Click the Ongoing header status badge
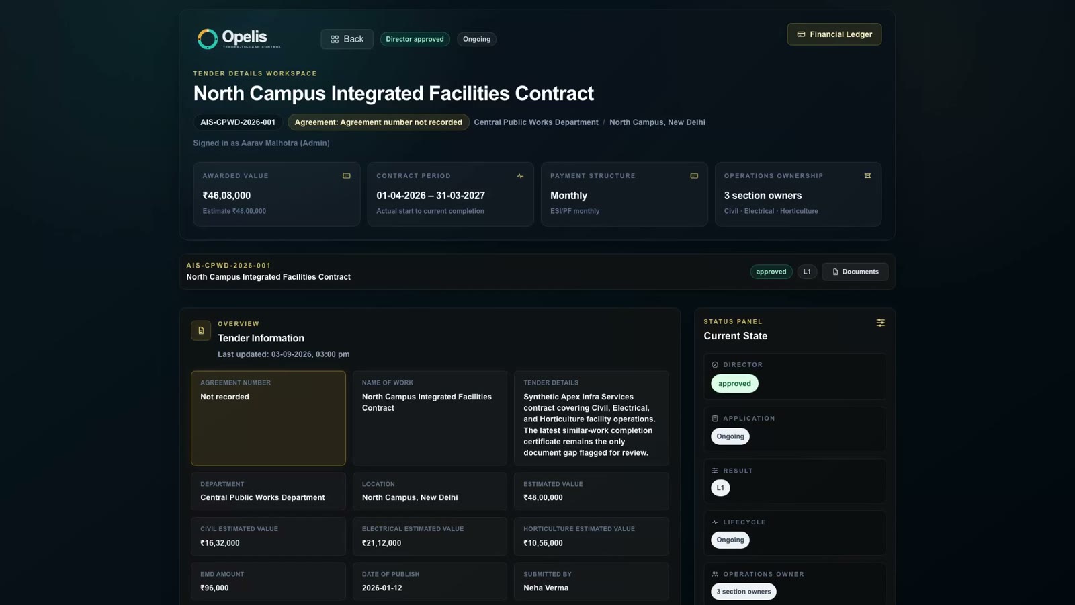Viewport: 1075px width, 605px height. pos(476,39)
